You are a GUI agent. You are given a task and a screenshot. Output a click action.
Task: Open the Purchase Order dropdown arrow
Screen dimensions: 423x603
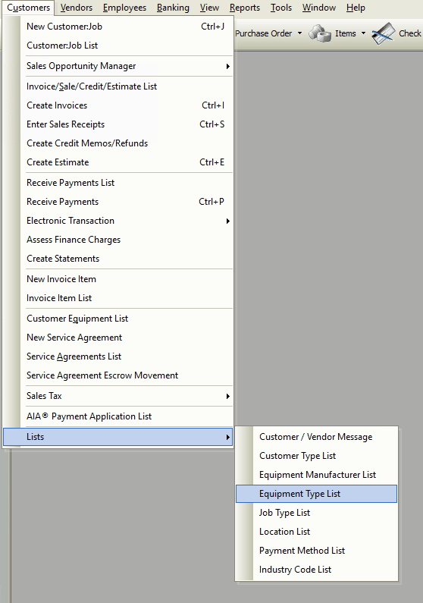pyautogui.click(x=299, y=33)
